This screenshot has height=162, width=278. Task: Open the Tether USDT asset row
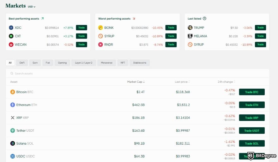(137, 131)
